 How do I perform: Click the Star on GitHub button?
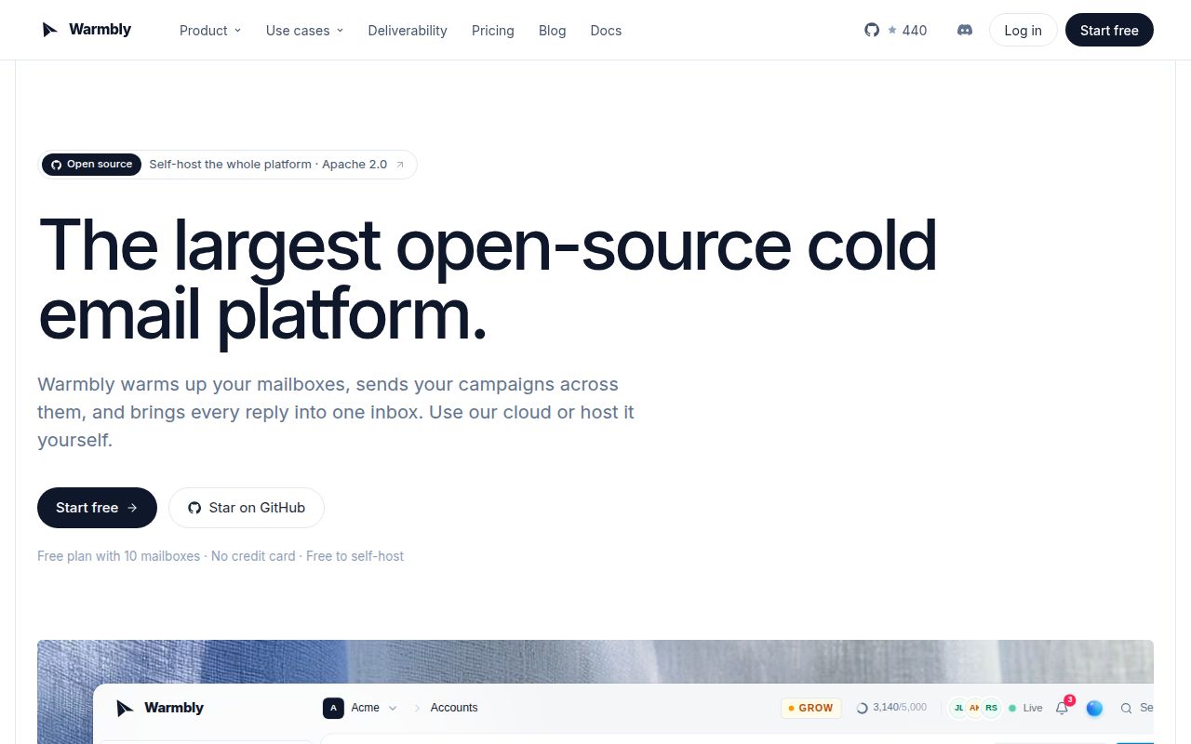coord(247,508)
